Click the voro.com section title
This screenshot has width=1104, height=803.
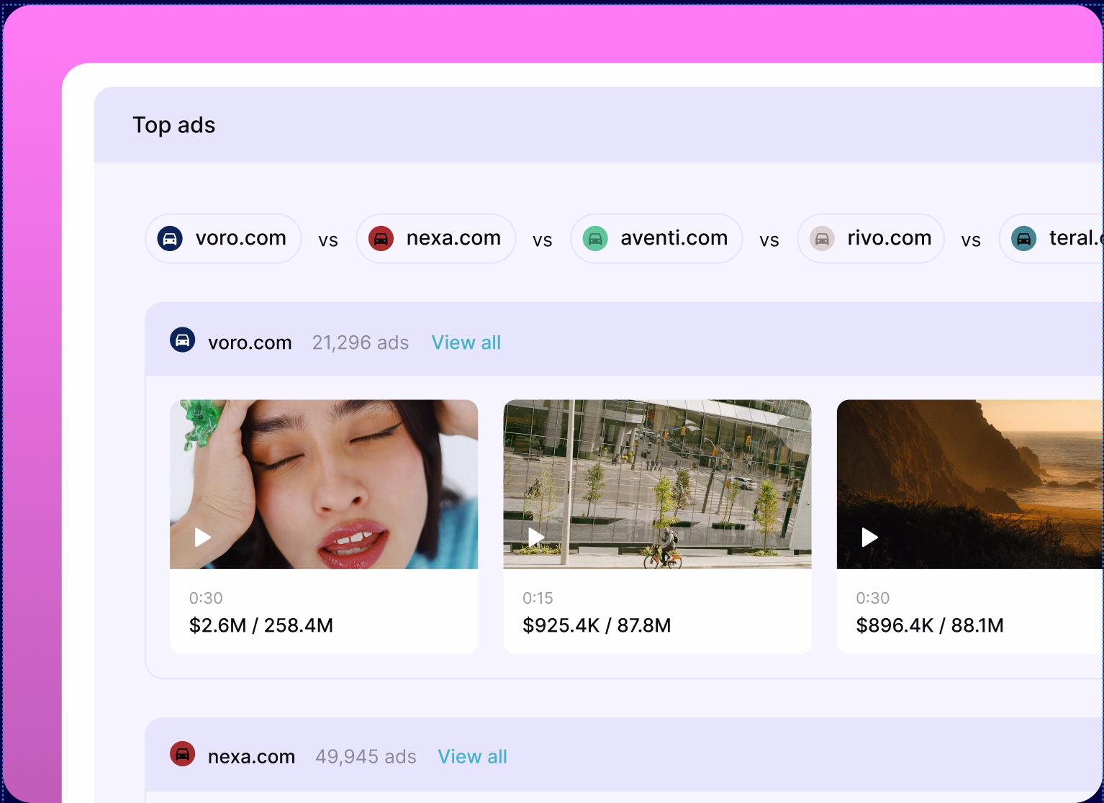coord(250,342)
